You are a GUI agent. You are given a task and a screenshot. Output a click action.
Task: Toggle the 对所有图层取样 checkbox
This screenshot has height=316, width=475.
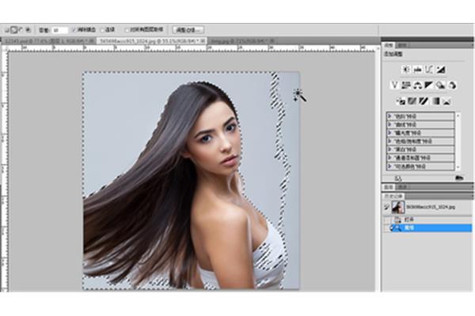click(x=127, y=30)
